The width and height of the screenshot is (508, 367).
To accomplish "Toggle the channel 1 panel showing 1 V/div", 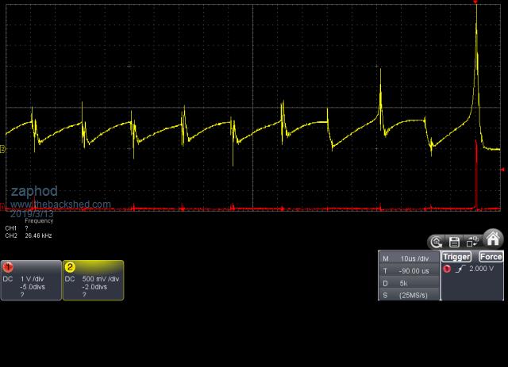I will 31,281.
